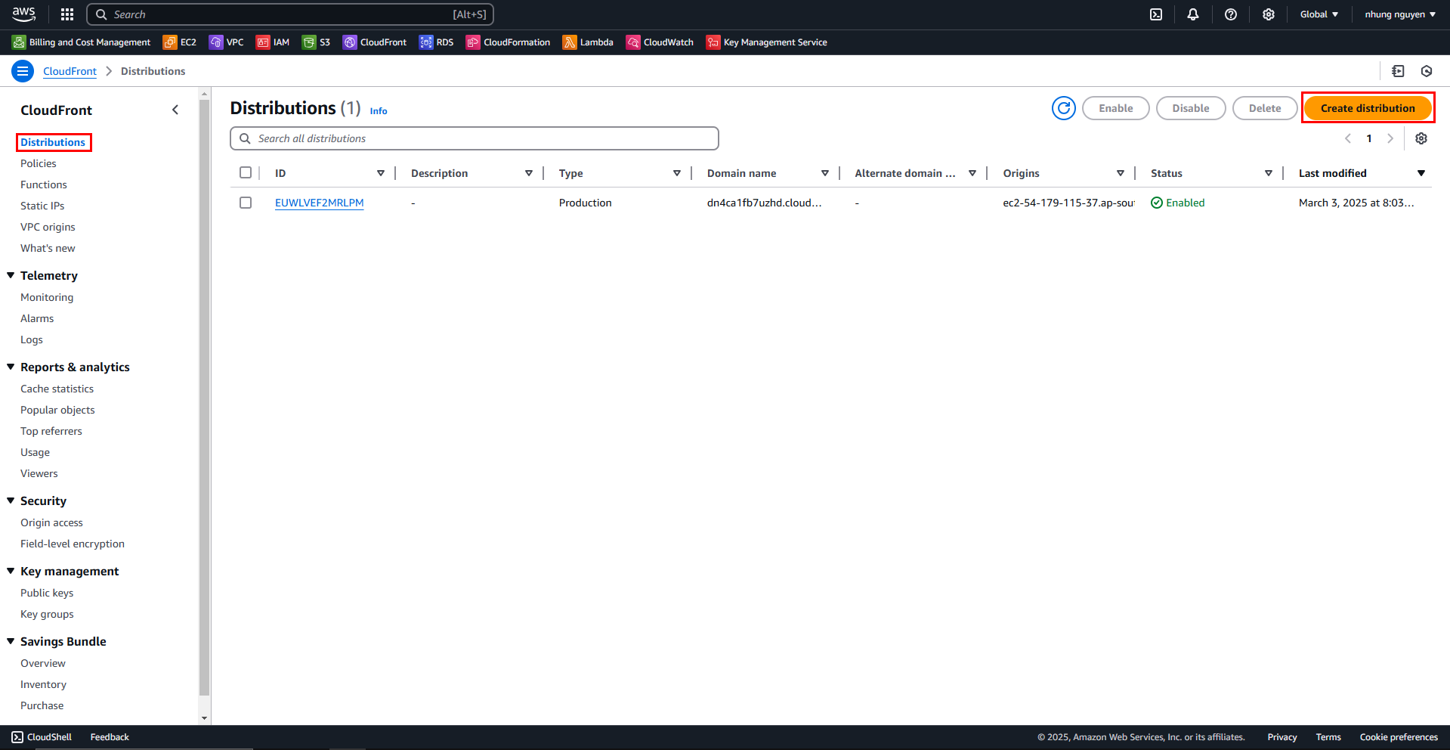Image resolution: width=1450 pixels, height=750 pixels.
Task: Open Functions in the sidebar
Action: pyautogui.click(x=44, y=184)
